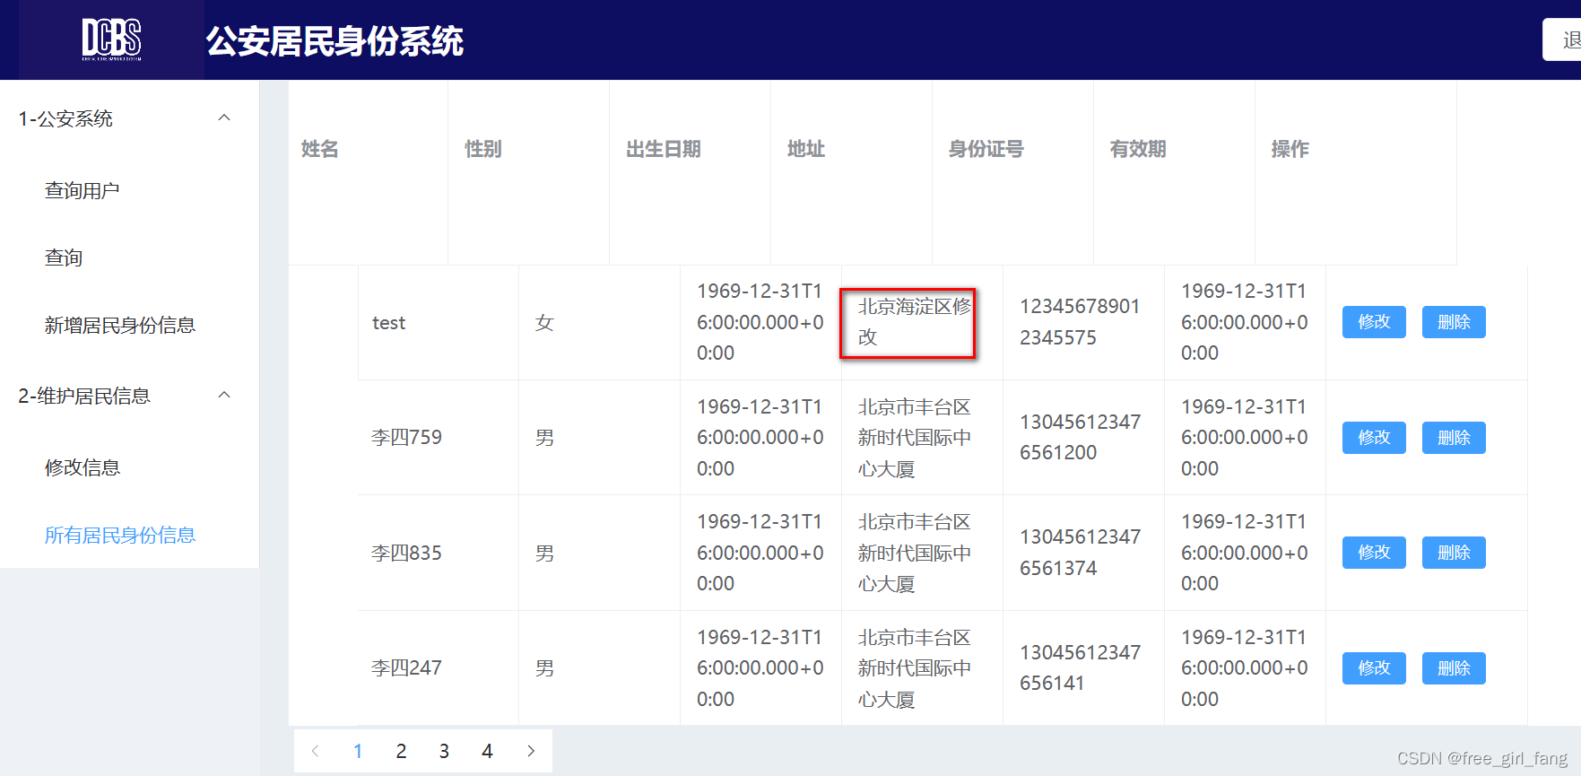Click the 身份证号 column header

[x=986, y=149]
